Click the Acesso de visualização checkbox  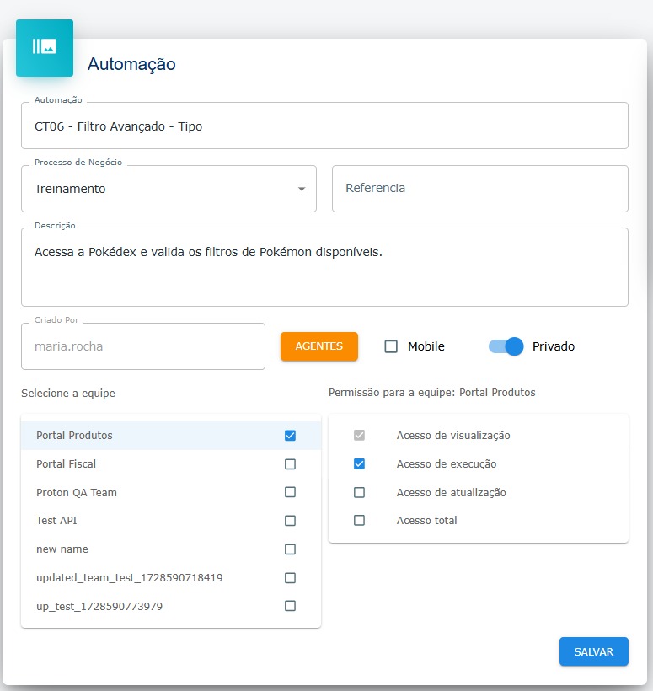tap(359, 436)
